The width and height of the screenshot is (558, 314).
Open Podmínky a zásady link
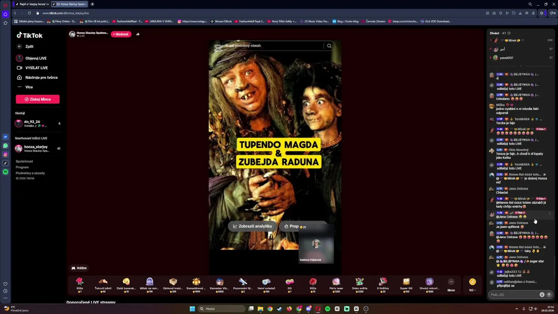tap(30, 173)
